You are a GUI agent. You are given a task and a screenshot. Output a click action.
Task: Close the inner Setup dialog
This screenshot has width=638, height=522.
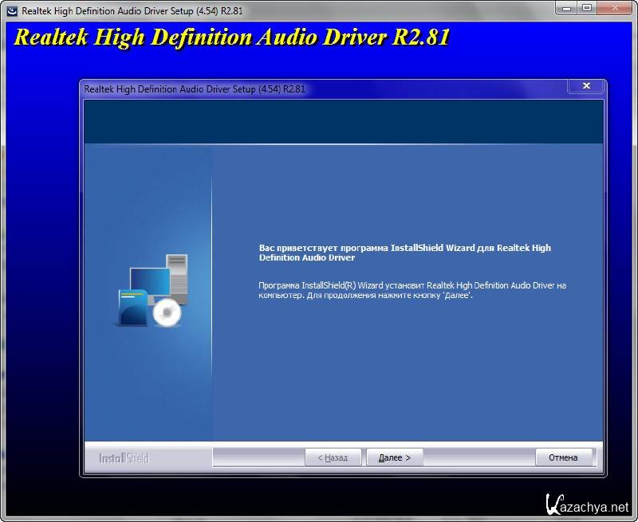point(586,86)
